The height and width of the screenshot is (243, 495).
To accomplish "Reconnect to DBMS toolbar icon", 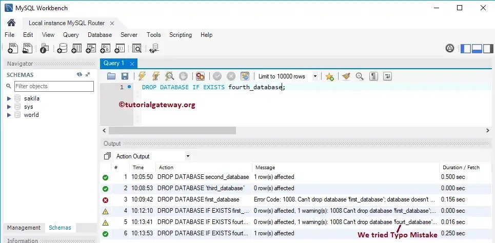I will tap(154, 48).
